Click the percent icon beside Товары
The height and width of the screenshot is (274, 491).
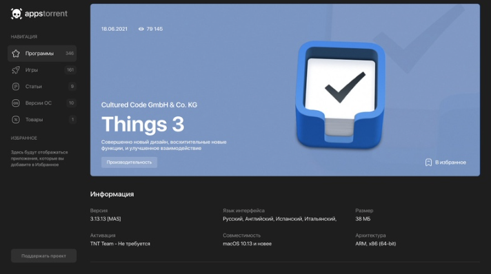click(x=16, y=120)
